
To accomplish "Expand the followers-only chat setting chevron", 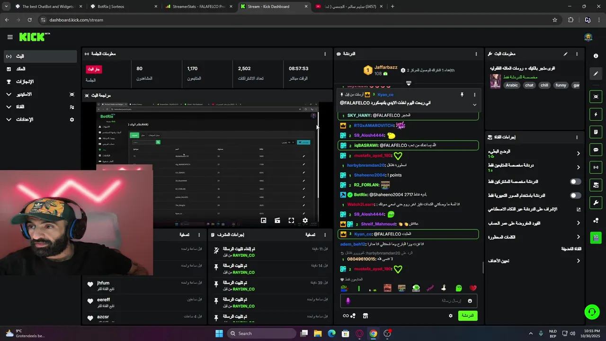I will point(578,167).
